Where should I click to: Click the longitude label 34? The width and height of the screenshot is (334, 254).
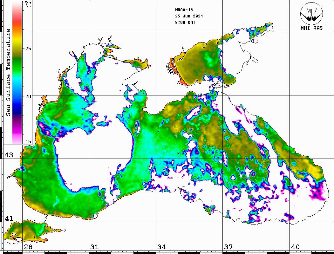click(161, 247)
